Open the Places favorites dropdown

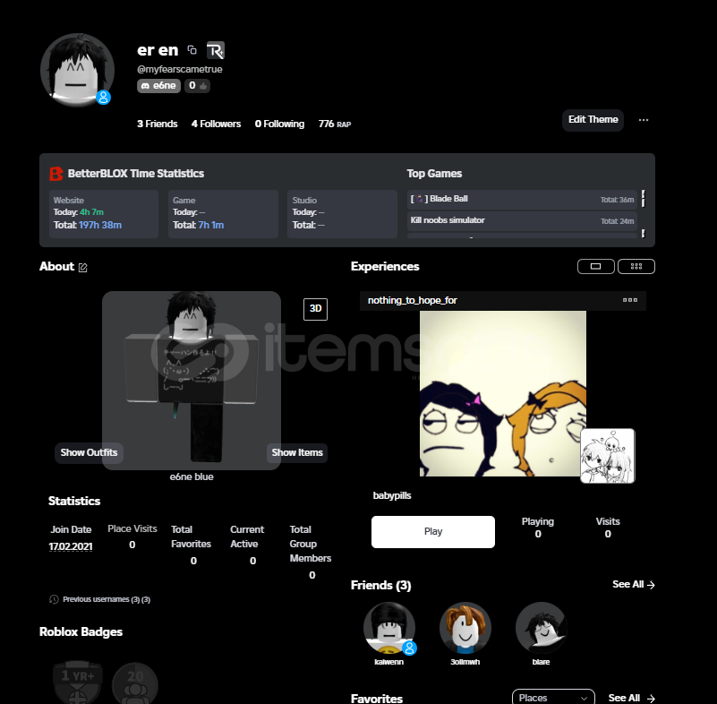coord(553,698)
